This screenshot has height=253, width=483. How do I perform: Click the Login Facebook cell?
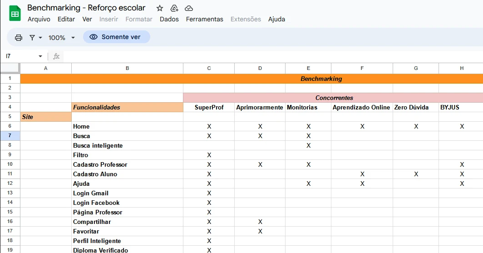pos(127,203)
